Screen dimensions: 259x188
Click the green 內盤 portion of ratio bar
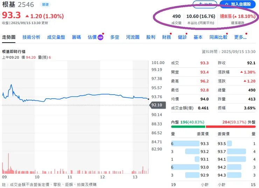188,127
